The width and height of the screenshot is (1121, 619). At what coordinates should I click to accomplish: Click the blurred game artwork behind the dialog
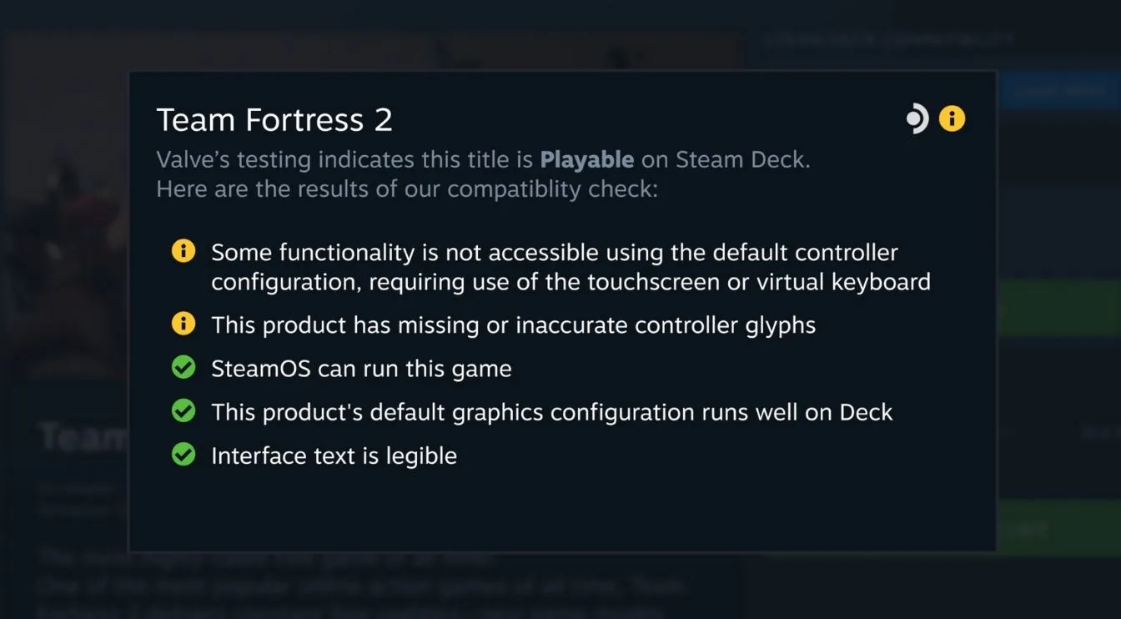click(x=67, y=209)
